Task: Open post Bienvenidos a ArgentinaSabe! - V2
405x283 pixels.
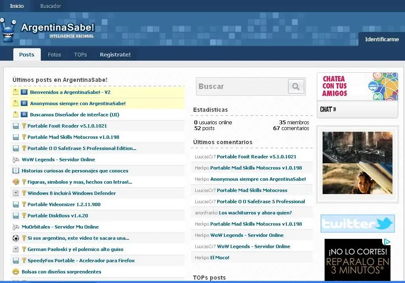Action: [x=70, y=92]
